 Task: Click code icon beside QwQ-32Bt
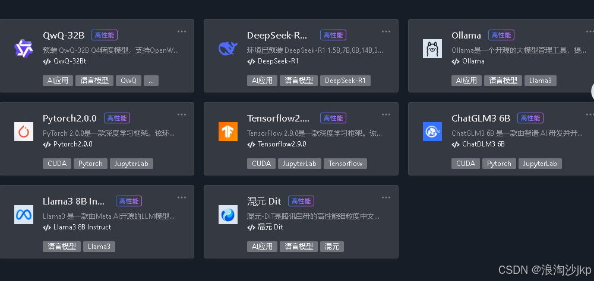tap(47, 61)
